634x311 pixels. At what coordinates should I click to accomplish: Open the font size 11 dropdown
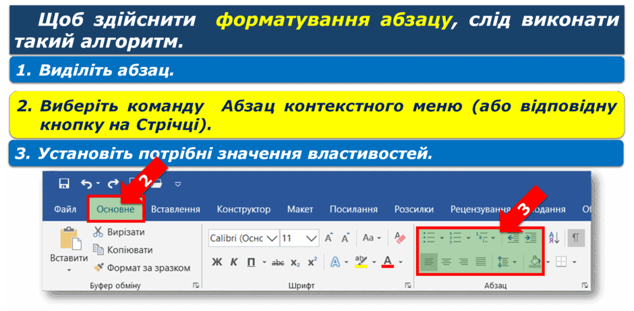[x=312, y=238]
